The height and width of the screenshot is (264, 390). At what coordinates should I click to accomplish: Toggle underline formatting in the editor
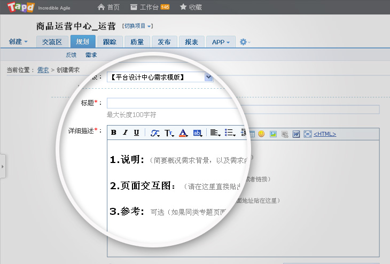[136, 133]
